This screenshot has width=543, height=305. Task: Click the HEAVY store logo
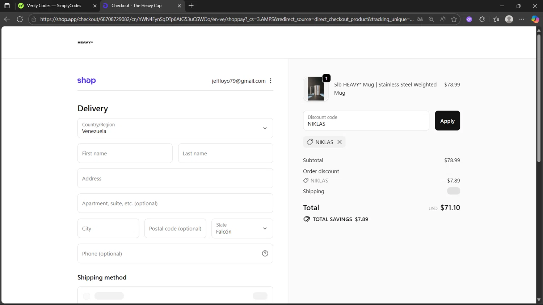tap(85, 42)
